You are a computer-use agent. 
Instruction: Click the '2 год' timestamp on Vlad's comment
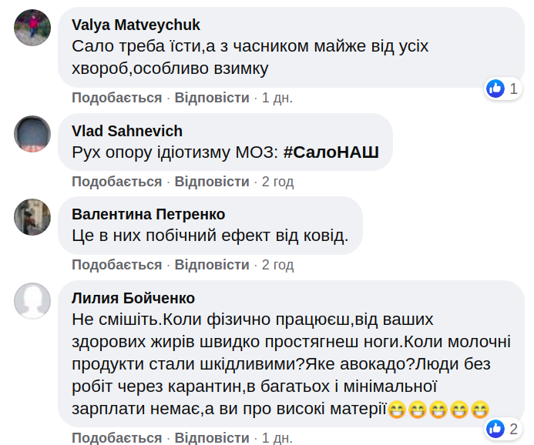pyautogui.click(x=278, y=182)
